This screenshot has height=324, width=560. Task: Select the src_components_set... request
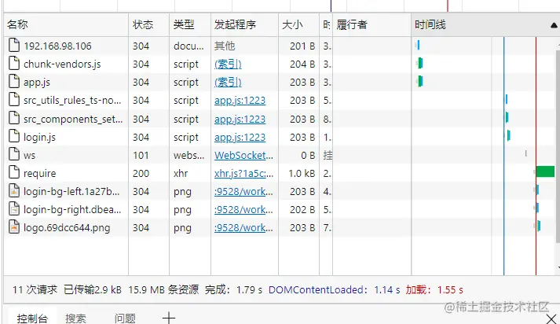[73, 119]
